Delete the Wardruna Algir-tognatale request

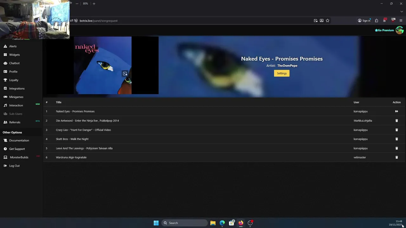click(x=396, y=157)
